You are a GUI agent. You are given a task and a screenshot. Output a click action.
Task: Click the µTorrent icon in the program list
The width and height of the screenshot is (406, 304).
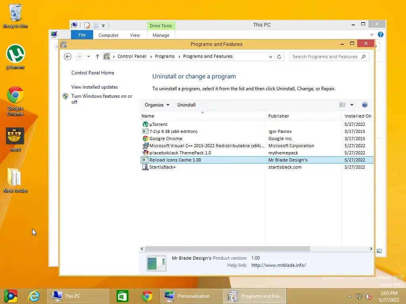(145, 124)
